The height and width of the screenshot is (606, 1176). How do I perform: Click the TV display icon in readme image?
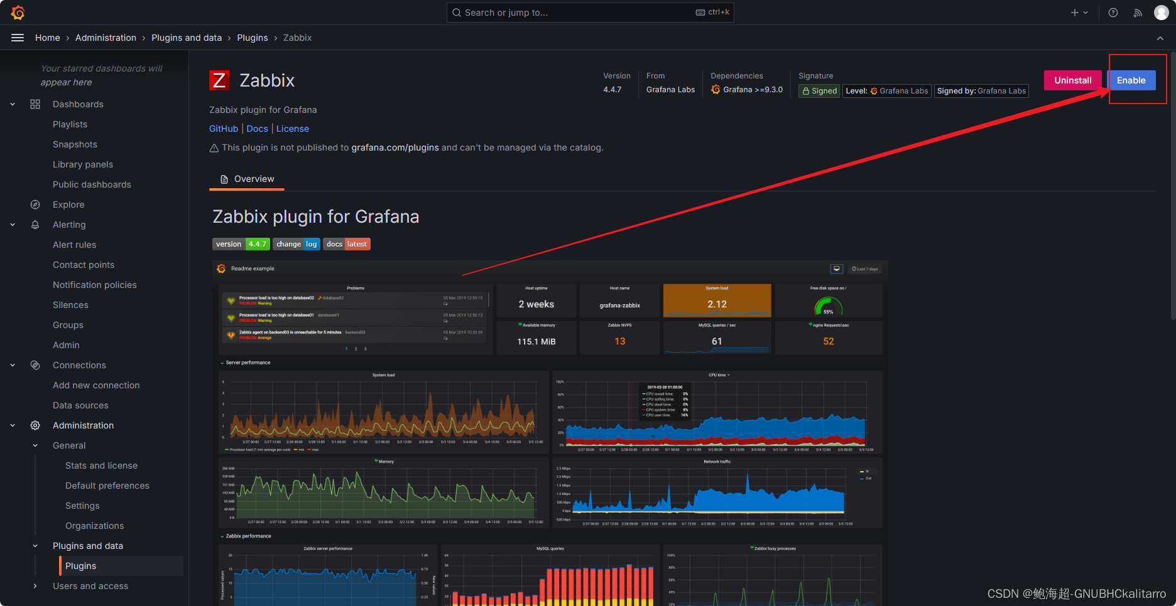pyautogui.click(x=837, y=268)
